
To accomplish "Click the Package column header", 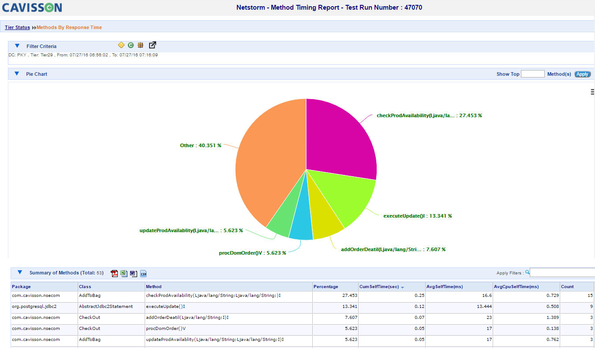I will pos(44,286).
